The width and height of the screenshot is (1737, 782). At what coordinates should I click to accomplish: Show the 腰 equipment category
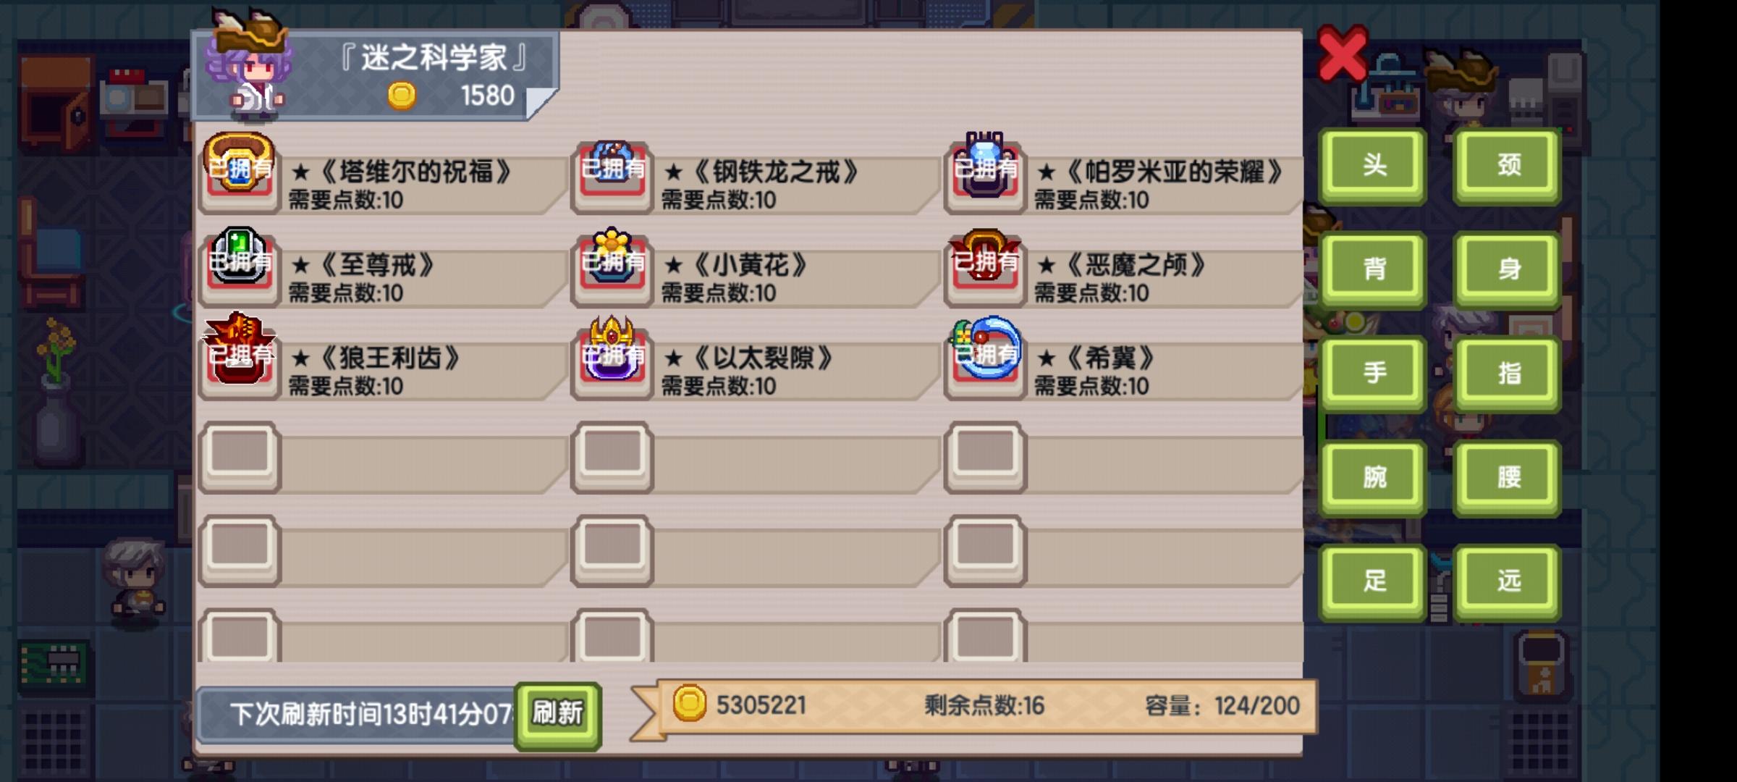[1508, 477]
